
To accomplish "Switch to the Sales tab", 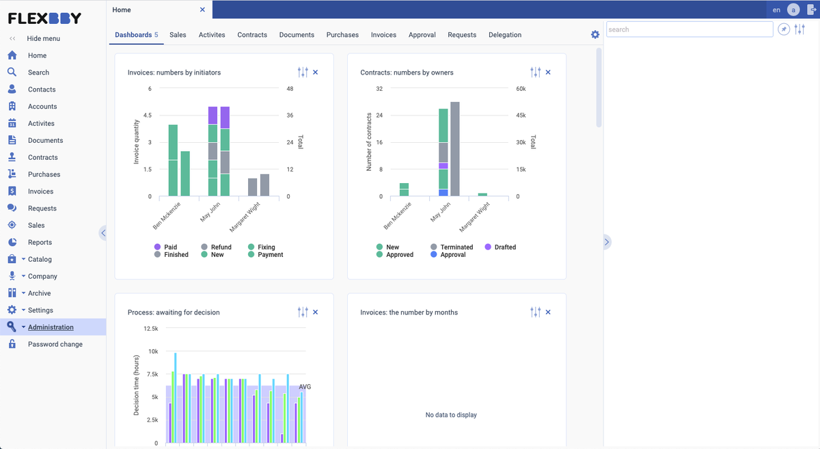I will [x=178, y=35].
